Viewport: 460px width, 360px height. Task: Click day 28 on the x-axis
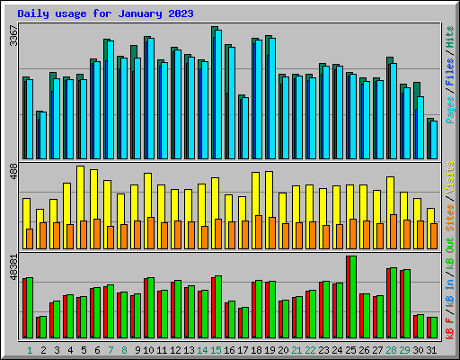point(391,350)
